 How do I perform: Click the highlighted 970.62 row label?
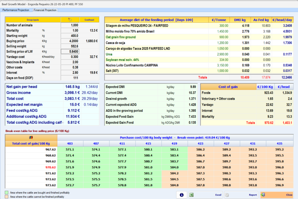tap(51, 168)
